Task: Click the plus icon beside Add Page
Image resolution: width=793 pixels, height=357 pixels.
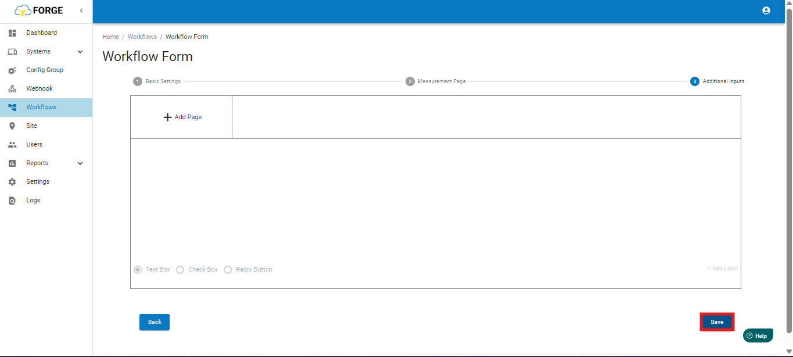Action: [x=167, y=117]
